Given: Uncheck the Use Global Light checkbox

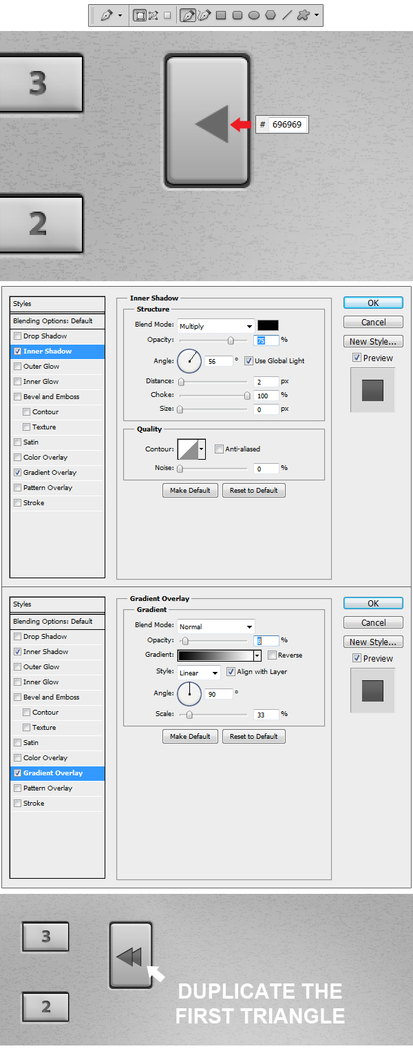Looking at the screenshot, I should (248, 360).
